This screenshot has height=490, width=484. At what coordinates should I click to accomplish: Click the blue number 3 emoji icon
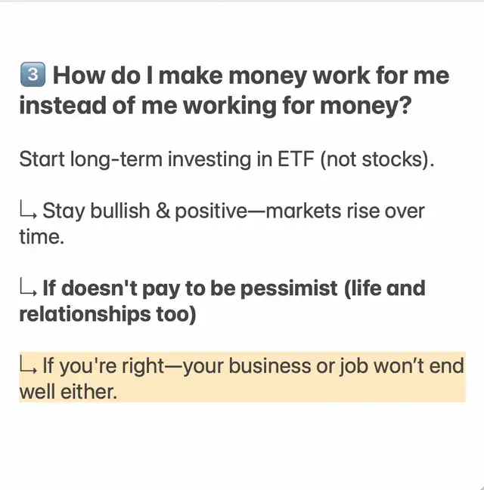[33, 75]
